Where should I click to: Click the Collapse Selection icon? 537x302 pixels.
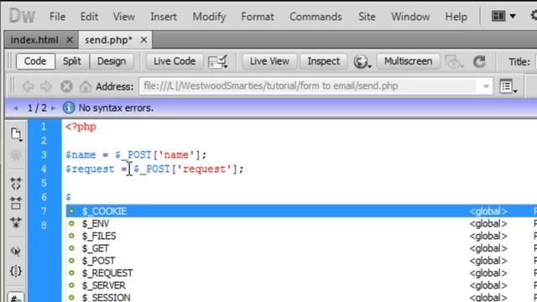pos(16,203)
